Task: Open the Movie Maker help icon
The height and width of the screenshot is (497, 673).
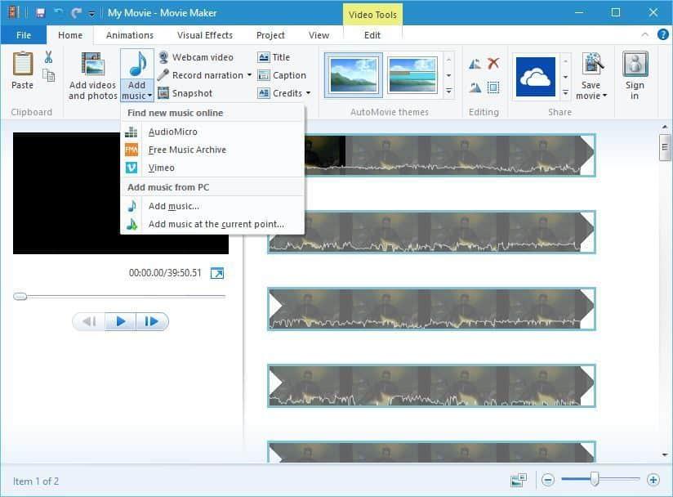Action: click(x=662, y=34)
